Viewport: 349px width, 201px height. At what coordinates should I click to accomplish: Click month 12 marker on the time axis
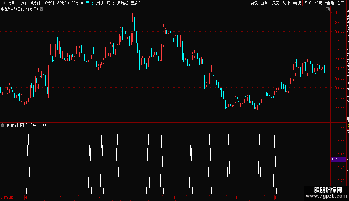238,197
